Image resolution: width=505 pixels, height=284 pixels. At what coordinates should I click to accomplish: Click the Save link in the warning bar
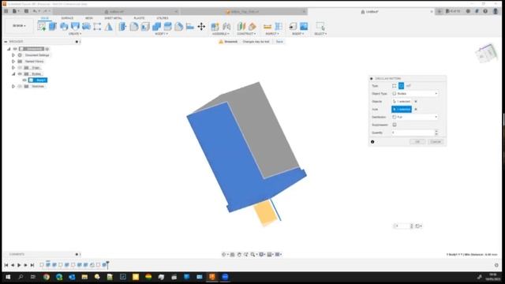click(279, 42)
